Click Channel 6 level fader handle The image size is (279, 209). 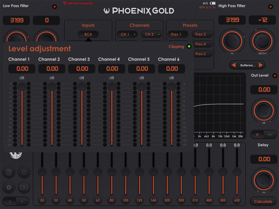(x=171, y=86)
